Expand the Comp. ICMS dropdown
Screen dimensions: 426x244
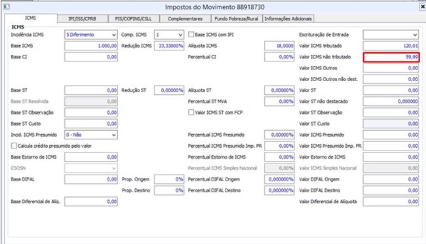(x=169, y=35)
